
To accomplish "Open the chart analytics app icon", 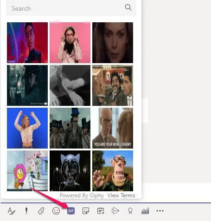I will [x=145, y=211].
